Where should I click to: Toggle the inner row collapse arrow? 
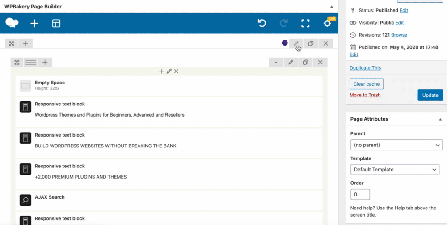(x=276, y=62)
